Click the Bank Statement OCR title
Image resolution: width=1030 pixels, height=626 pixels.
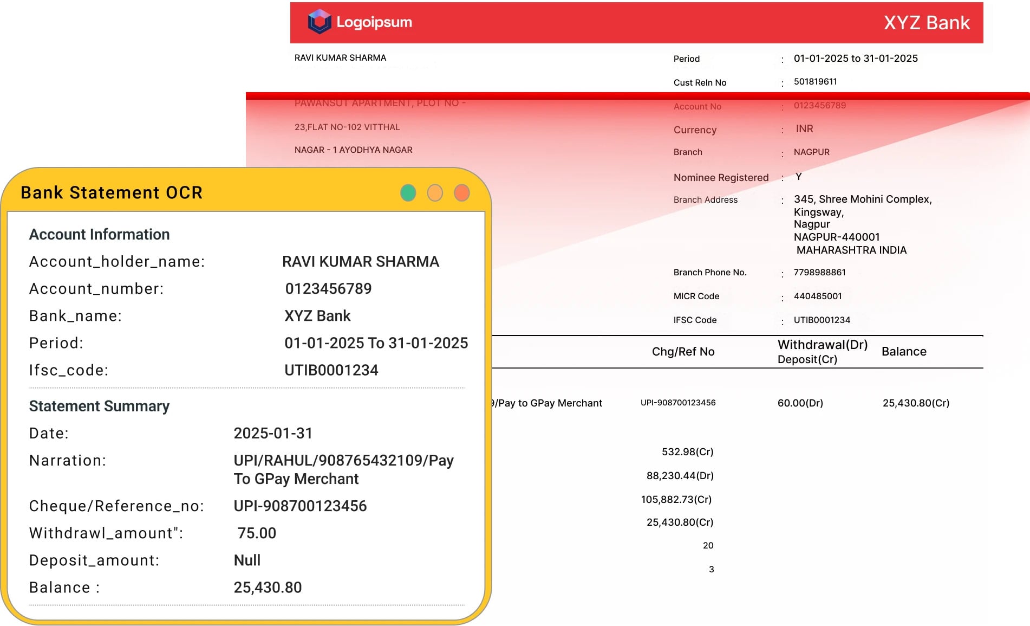click(x=112, y=192)
